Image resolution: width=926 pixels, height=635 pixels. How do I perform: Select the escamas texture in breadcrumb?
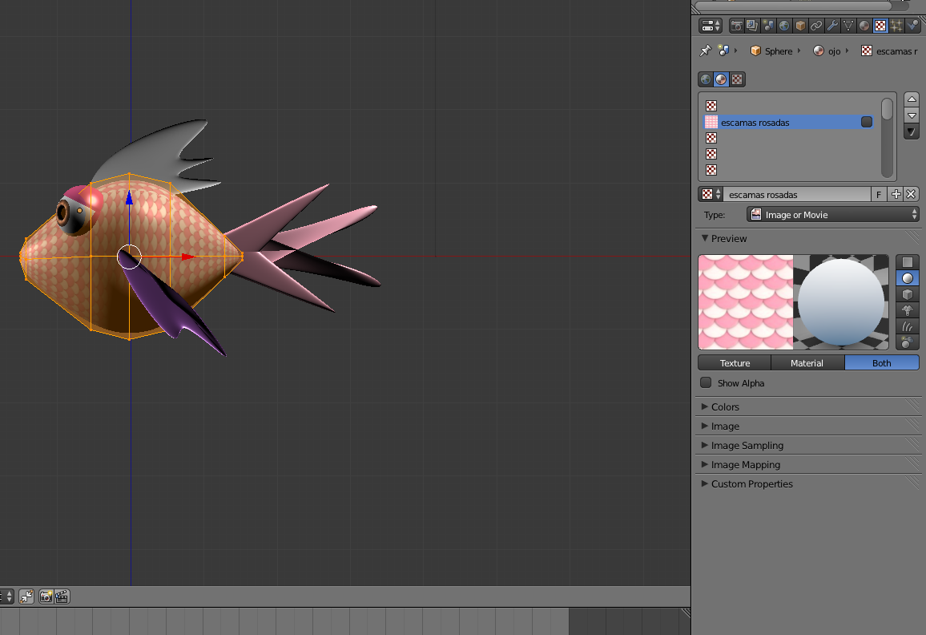point(889,51)
